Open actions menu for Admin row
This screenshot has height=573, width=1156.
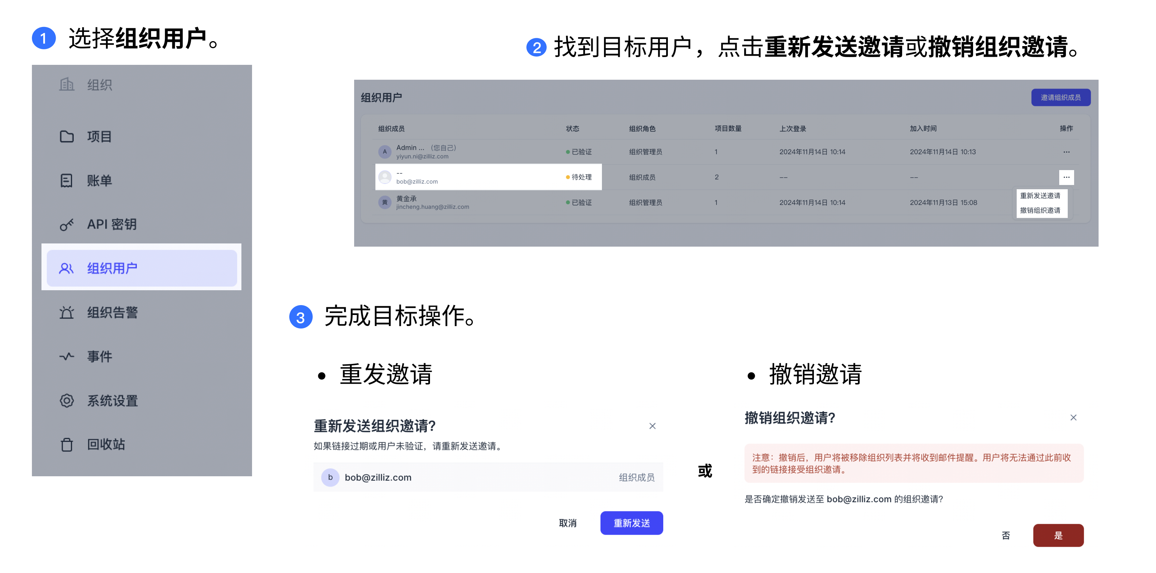(x=1066, y=152)
